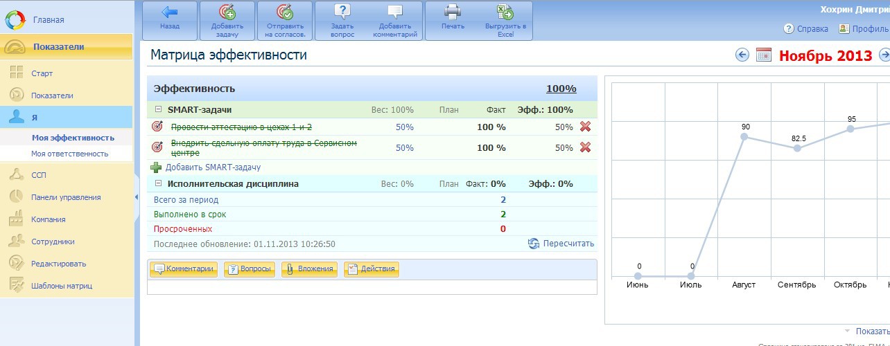The width and height of the screenshot is (890, 346).
Task: Click the Август 90 chart point
Action: coord(744,136)
